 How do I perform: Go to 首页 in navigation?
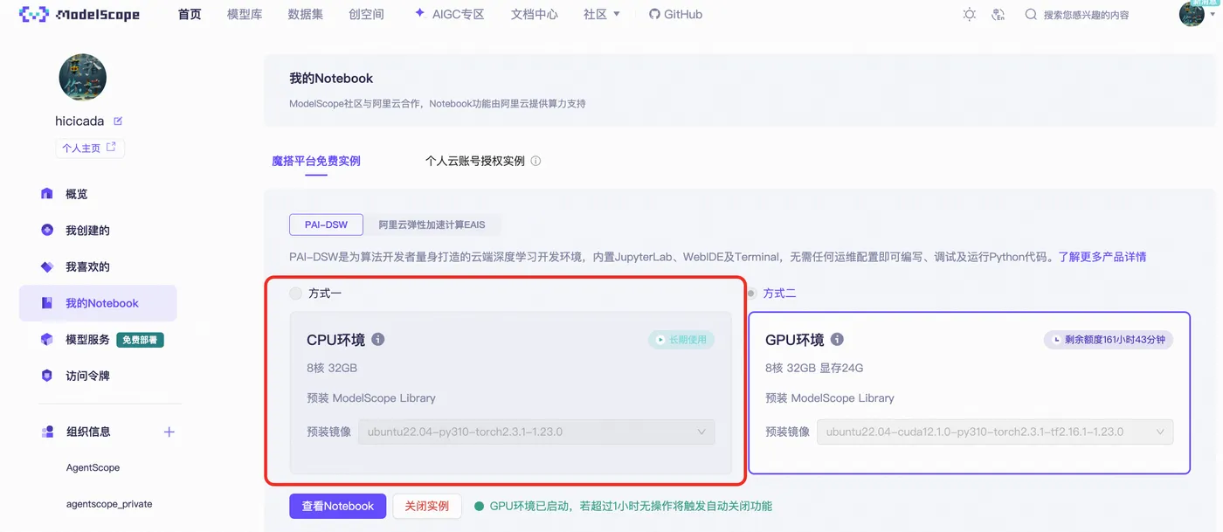[x=190, y=14]
